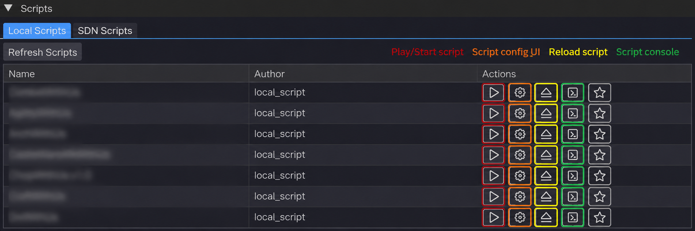Play the fifth row script
The width and height of the screenshot is (695, 231).
click(493, 175)
